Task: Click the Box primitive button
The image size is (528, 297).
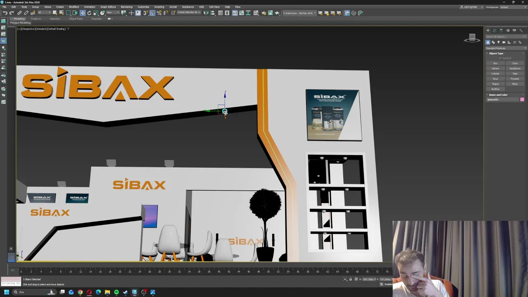Action: click(495, 63)
